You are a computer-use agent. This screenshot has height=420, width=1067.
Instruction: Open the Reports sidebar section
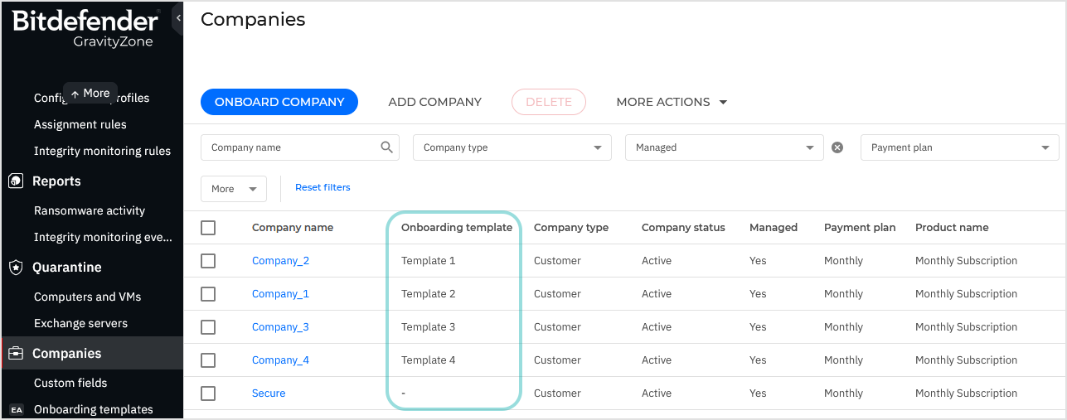(x=56, y=181)
